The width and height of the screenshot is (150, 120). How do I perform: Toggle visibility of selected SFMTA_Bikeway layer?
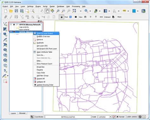(x=14, y=32)
